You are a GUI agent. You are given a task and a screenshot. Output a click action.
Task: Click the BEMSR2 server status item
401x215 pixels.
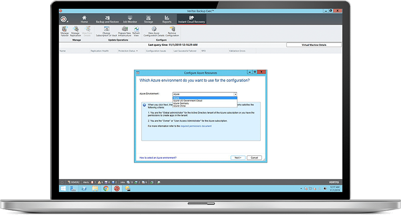tap(73, 182)
